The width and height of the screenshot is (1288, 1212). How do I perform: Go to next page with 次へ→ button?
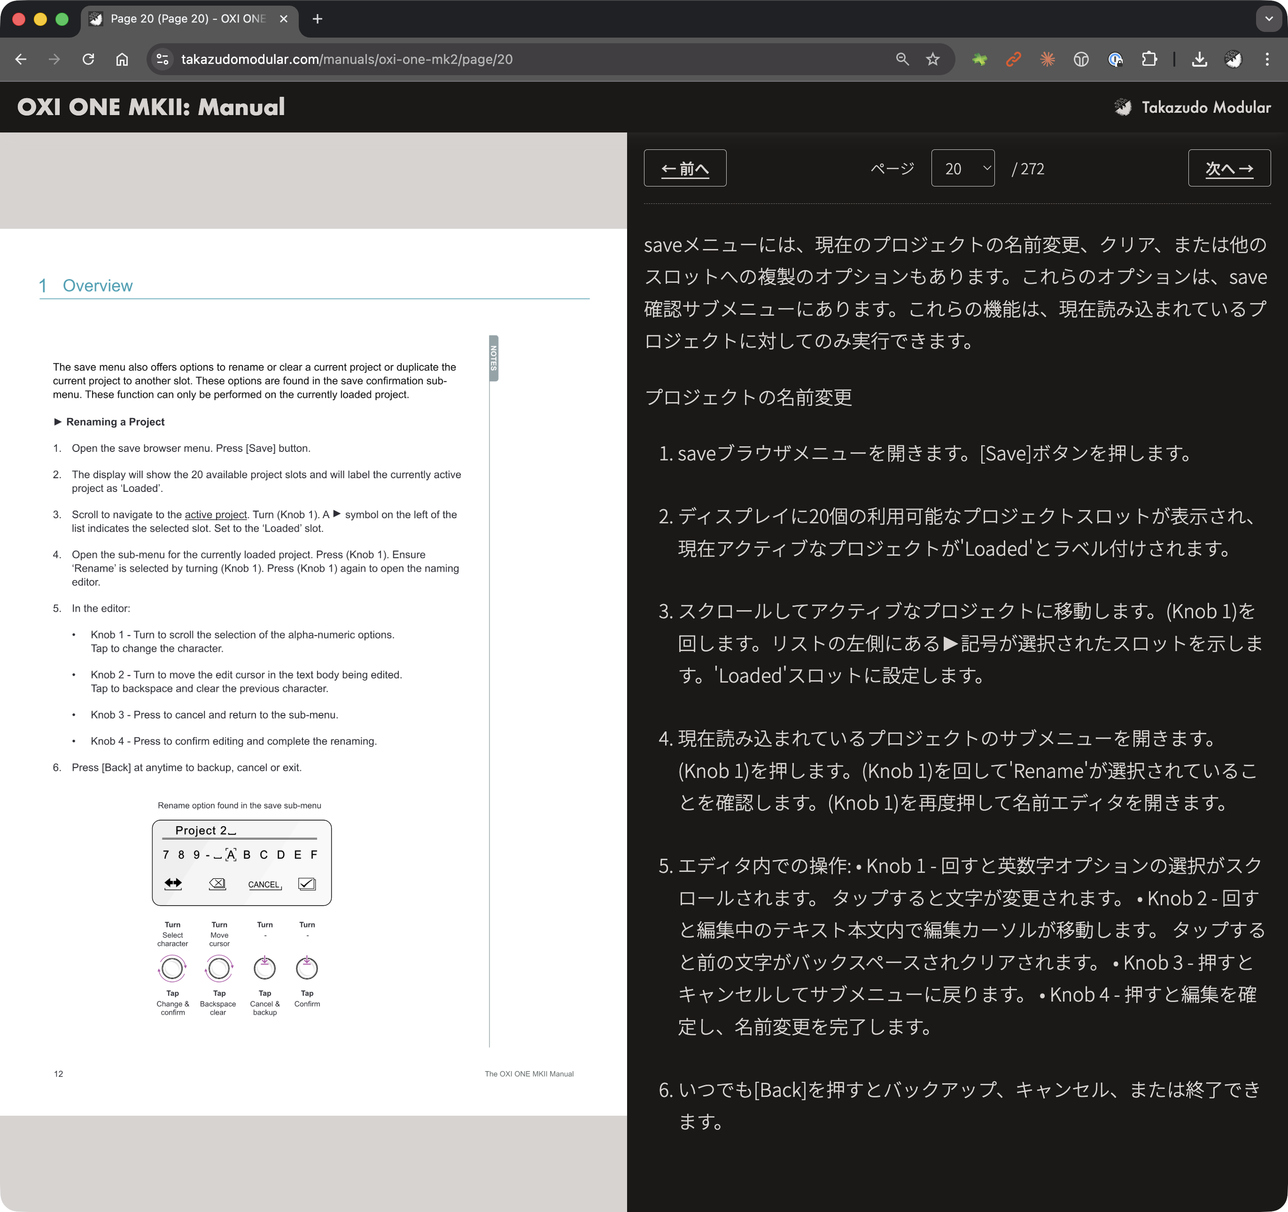click(1229, 169)
